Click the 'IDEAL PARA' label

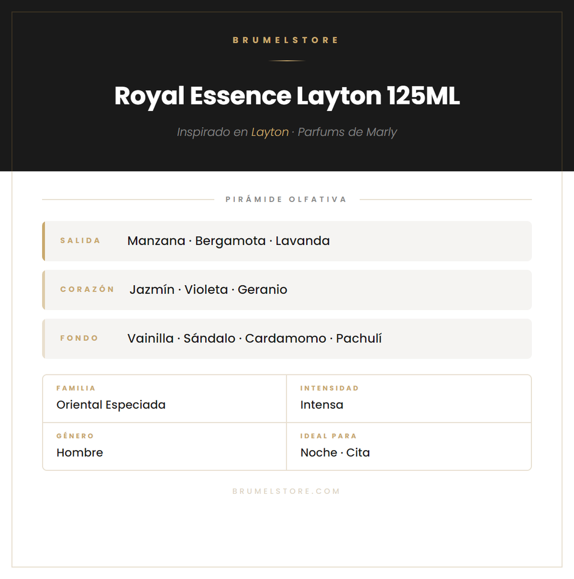328,436
